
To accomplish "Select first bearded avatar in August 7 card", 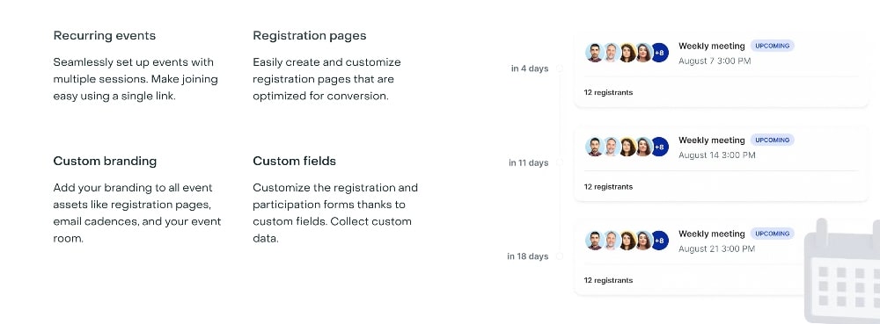I will pyautogui.click(x=595, y=53).
